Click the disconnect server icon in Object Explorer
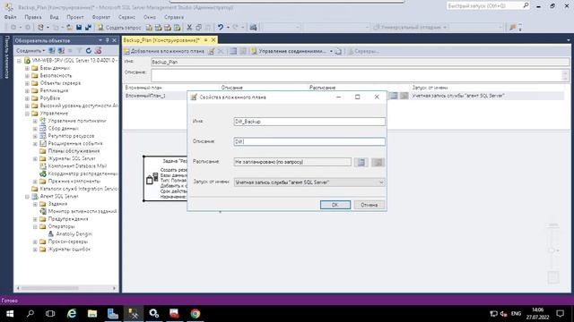The image size is (574, 322). 61,51
